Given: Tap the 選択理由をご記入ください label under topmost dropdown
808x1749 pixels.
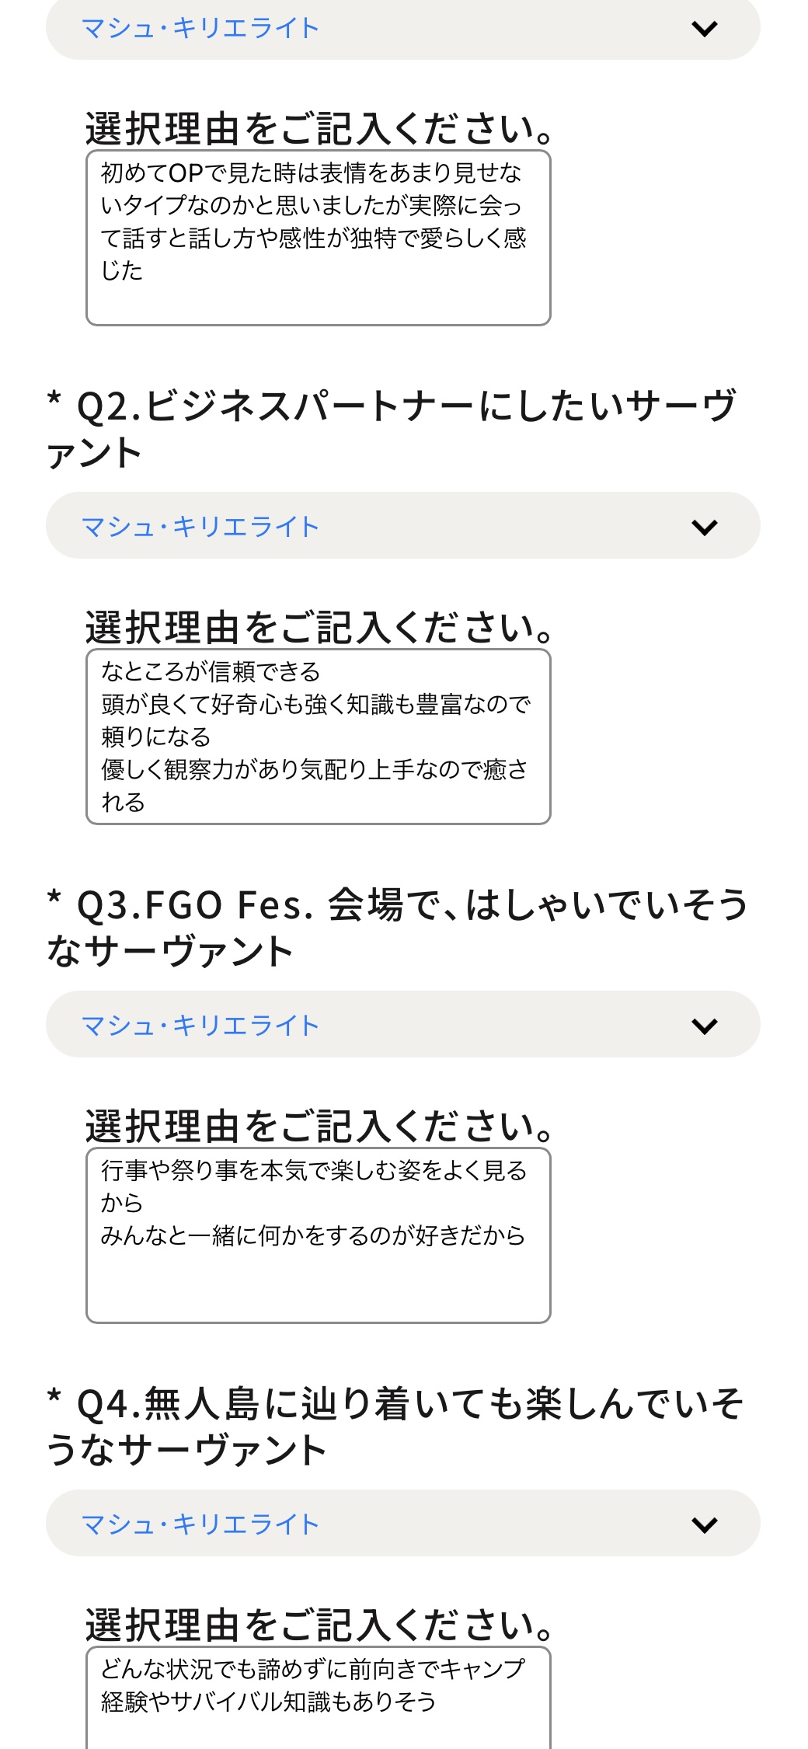Looking at the screenshot, I should 319,129.
